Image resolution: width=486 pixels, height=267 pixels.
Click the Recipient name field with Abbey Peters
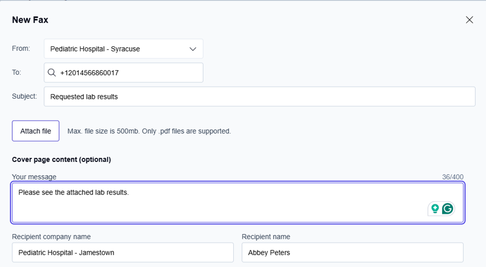click(x=352, y=253)
